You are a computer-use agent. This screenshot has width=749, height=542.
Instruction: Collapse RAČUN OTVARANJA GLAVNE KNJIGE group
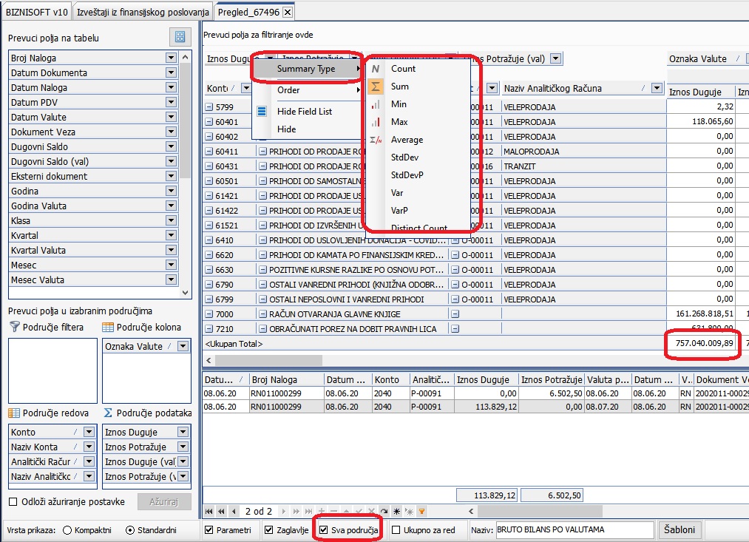click(x=262, y=314)
